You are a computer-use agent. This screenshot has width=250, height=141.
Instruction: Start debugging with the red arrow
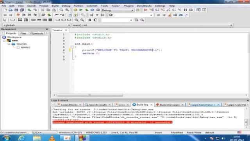tap(146, 10)
